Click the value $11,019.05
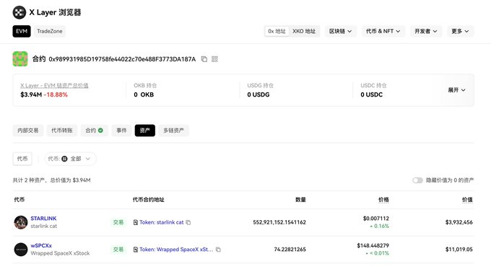The height and width of the screenshot is (272, 491). (x=459, y=250)
